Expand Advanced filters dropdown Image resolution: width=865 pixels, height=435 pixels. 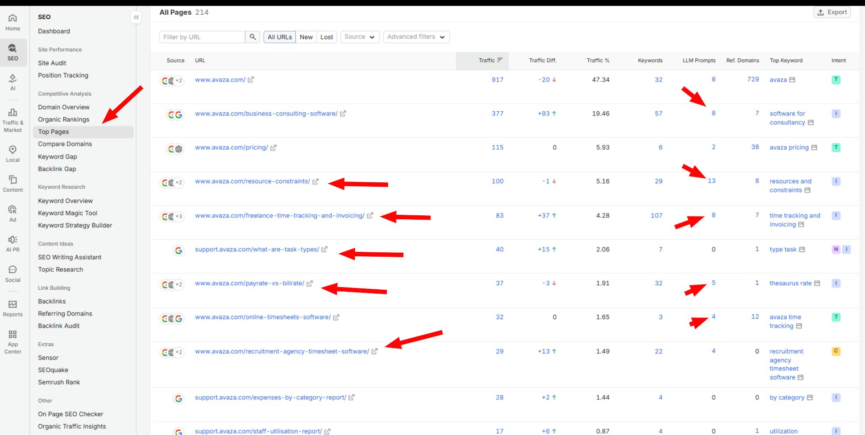[x=416, y=37]
